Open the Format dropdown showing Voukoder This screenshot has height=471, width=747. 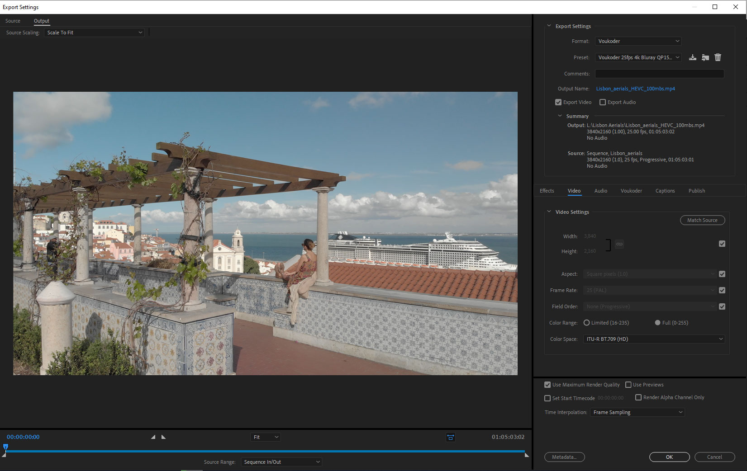(x=638, y=41)
